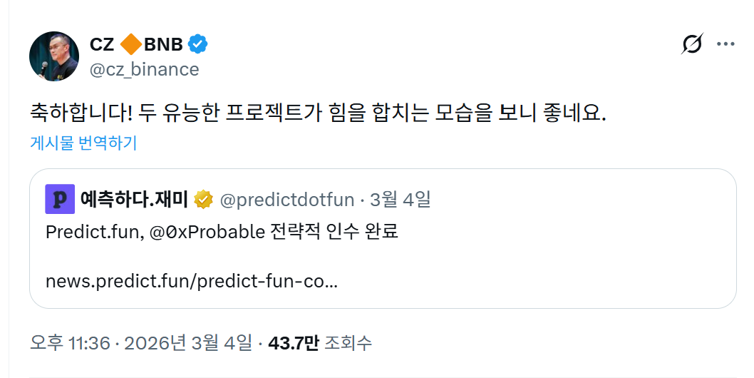Click CZ's profile avatar photo
754x378 pixels.
coord(54,56)
